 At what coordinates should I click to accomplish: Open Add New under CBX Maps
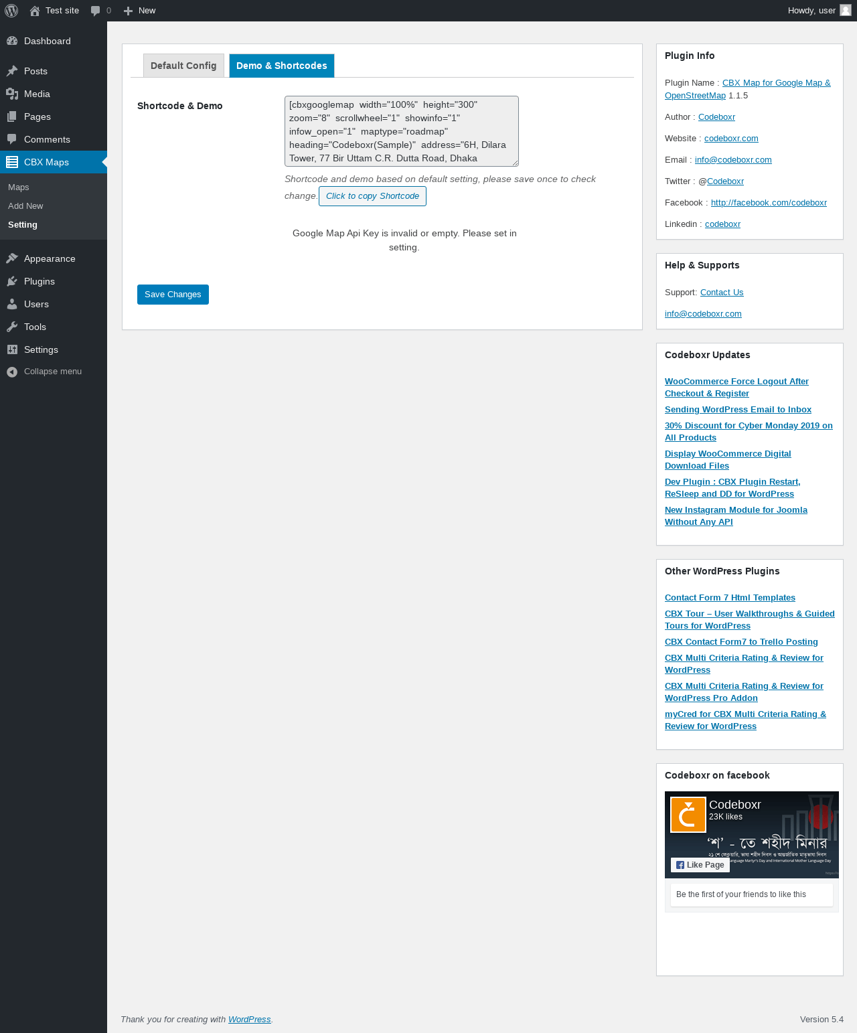coord(25,206)
